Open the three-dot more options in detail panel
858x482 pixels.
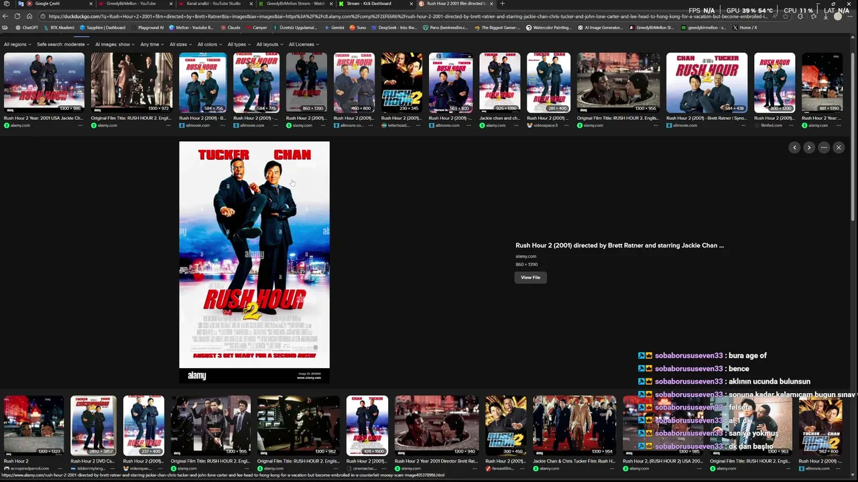(x=824, y=147)
